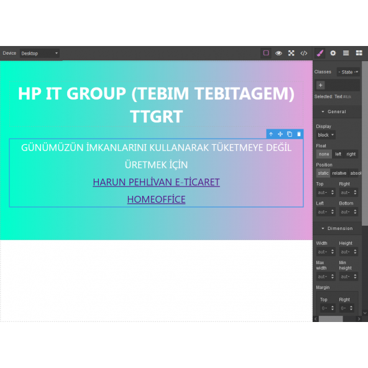Set Float to none
The image size is (368, 368).
click(x=324, y=154)
